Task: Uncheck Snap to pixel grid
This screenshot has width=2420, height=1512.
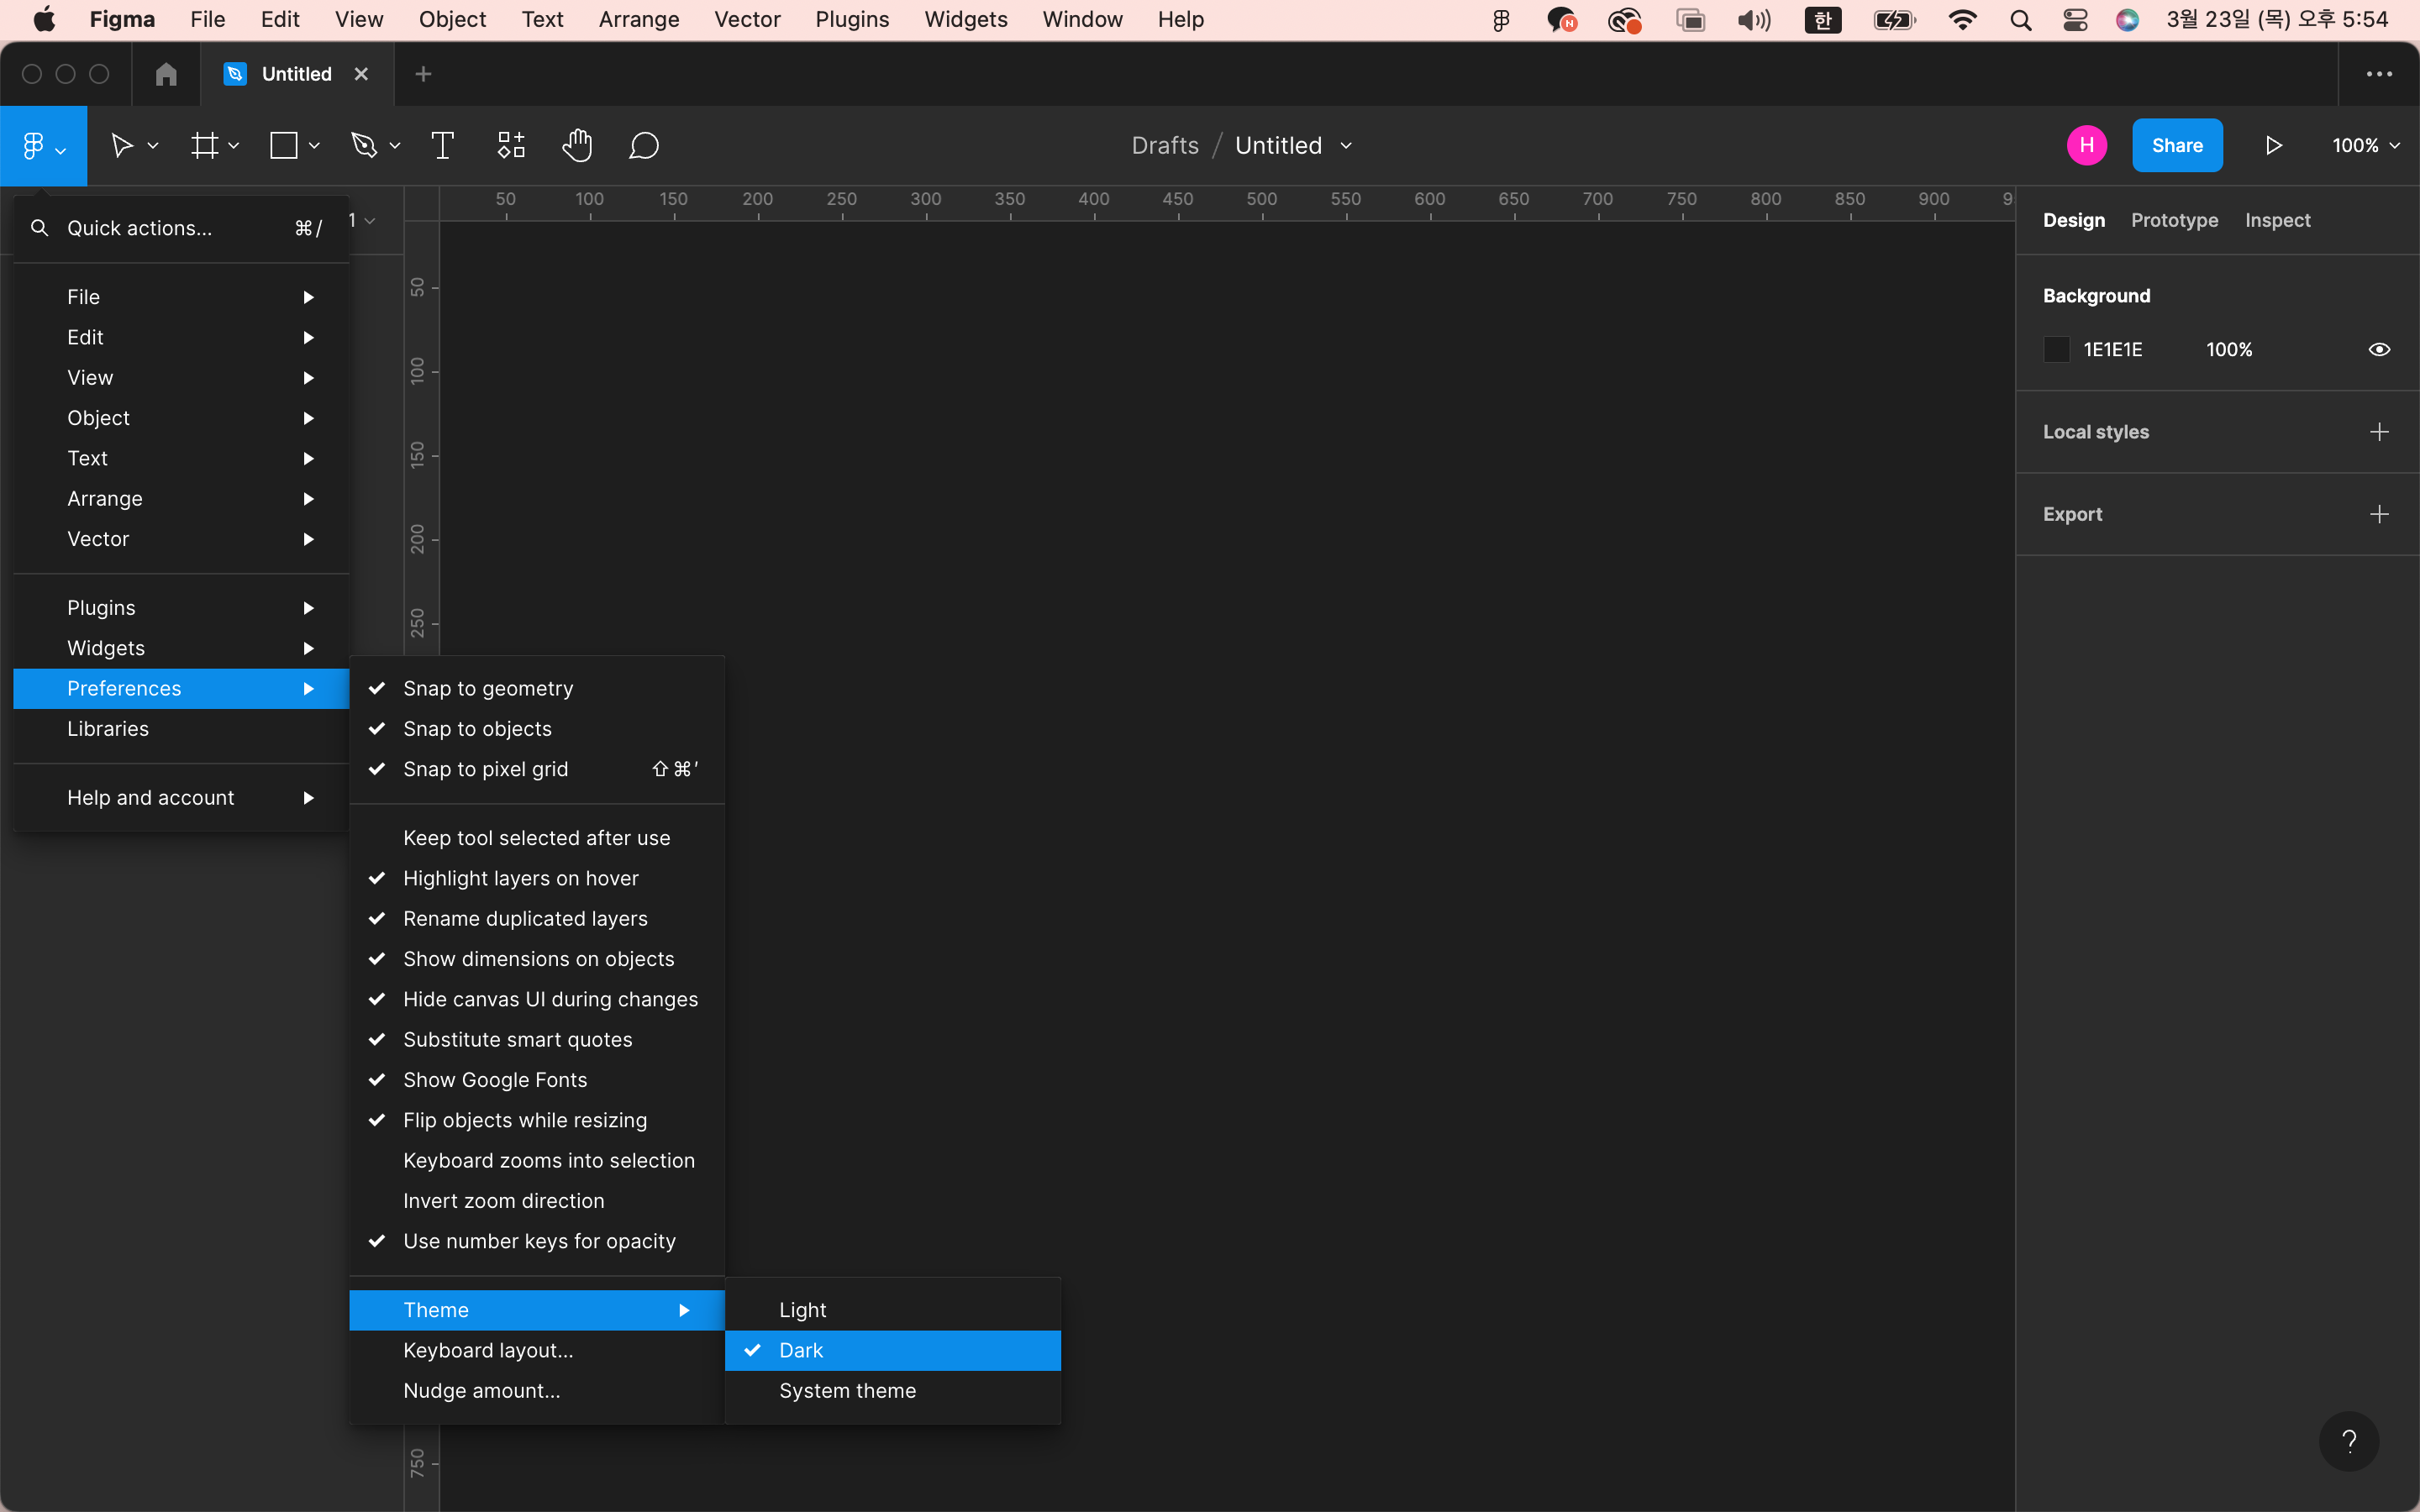Action: click(x=485, y=769)
